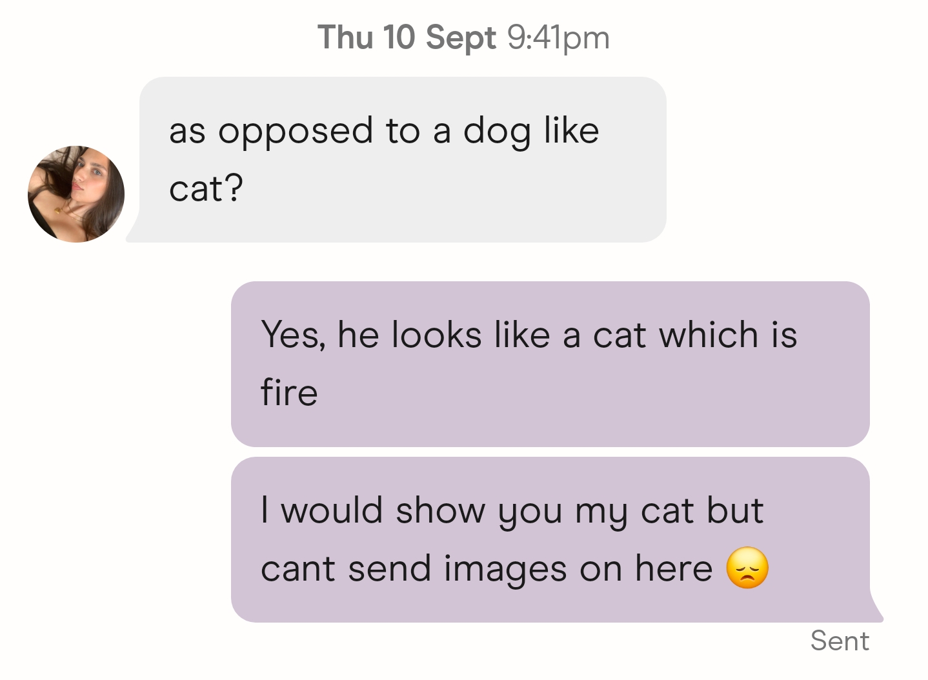The width and height of the screenshot is (928, 680).
Task: Click the 'Sent' delivery status label
Action: pyautogui.click(x=840, y=641)
